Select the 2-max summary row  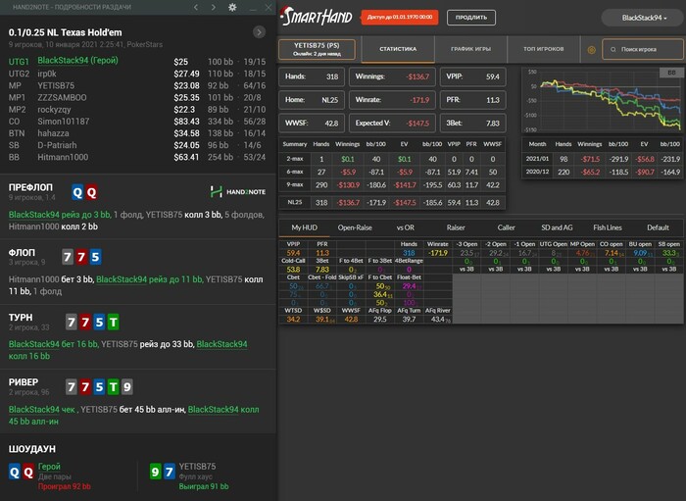[x=392, y=159]
